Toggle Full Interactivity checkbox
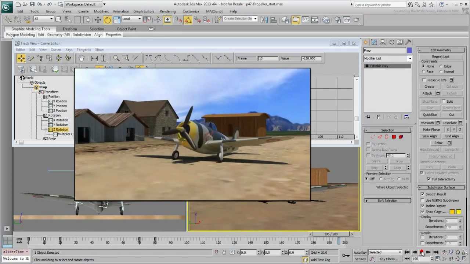This screenshot has width=470, height=264. click(x=429, y=179)
